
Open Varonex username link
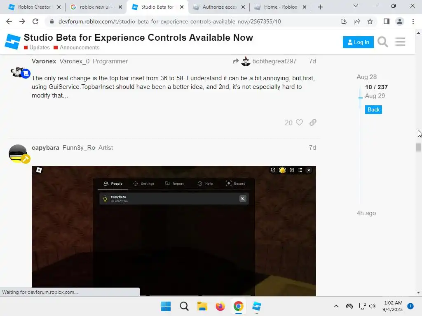(x=44, y=61)
